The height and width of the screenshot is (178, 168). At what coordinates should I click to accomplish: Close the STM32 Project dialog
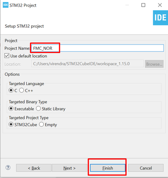160,5
